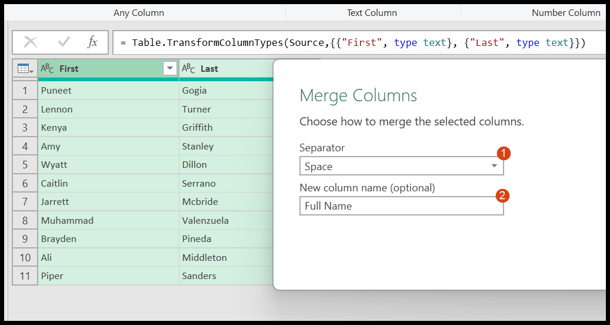Click the cell containing Turner
The height and width of the screenshot is (325, 610).
click(x=226, y=110)
